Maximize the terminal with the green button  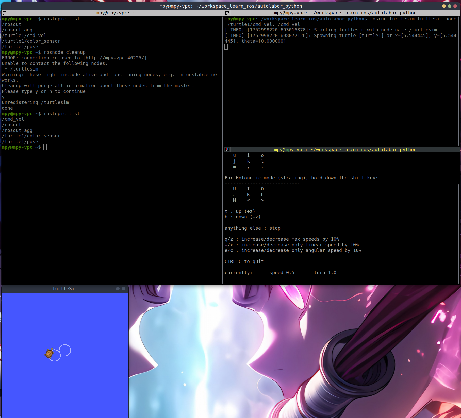coord(449,6)
